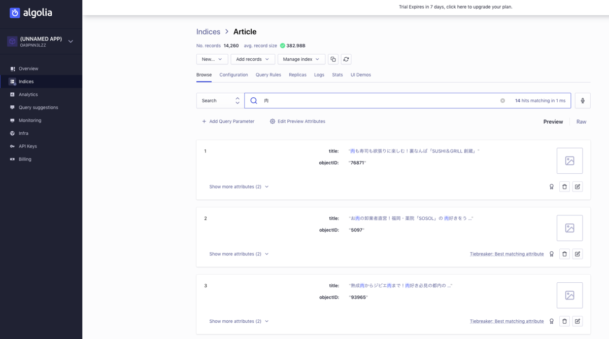Go back to Indices breadcrumb
Screen dimensions: 609x339
(208, 31)
